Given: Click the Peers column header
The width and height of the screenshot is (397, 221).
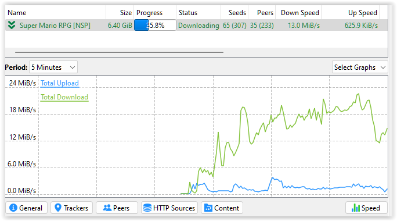Looking at the screenshot, I should point(262,13).
